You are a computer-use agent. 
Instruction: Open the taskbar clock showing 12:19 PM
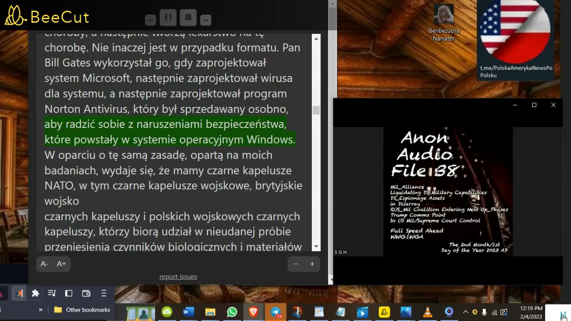coord(531,312)
